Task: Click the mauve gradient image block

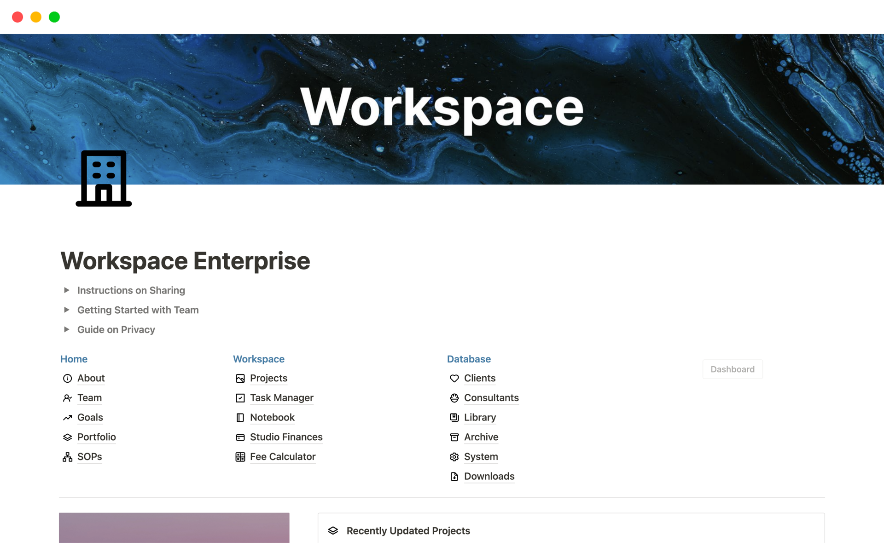Action: [174, 528]
